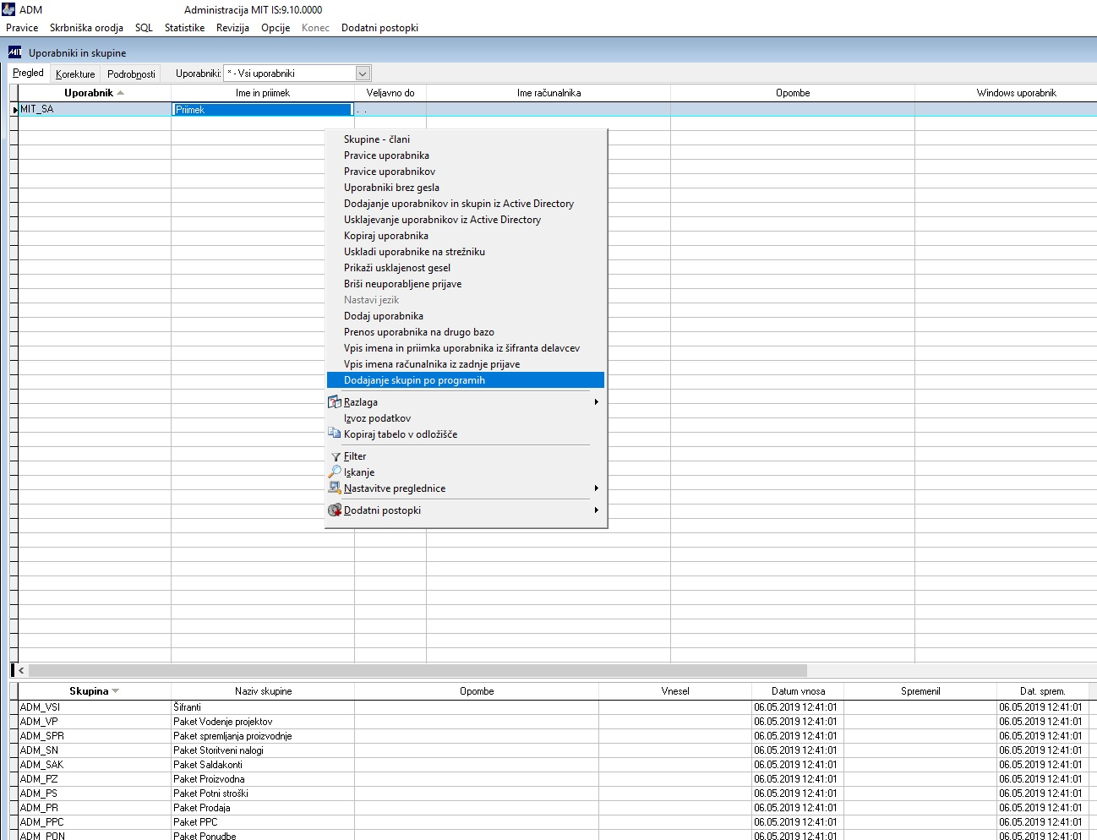Viewport: 1097px width, 840px height.
Task: Click the Dodatni postopki context menu icon
Action: coord(335,510)
